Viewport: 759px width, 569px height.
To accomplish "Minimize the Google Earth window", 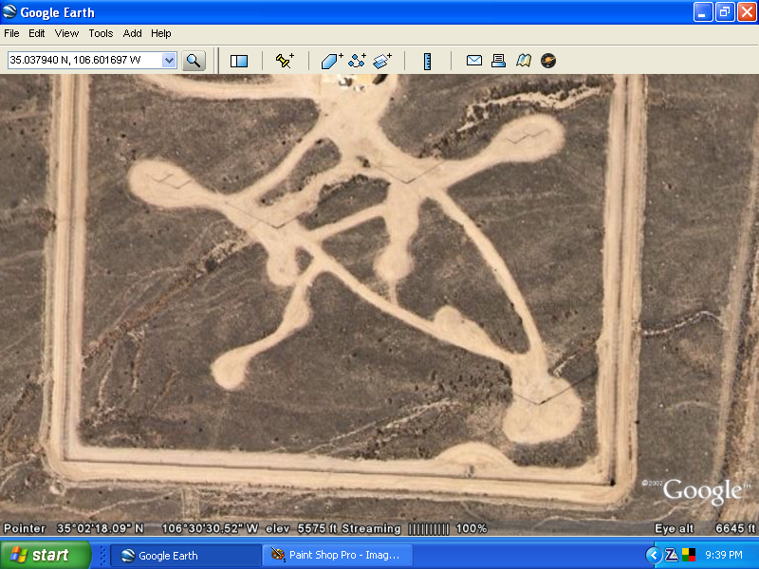I will pos(703,12).
